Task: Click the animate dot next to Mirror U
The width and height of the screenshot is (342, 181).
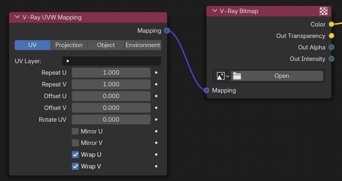Action: [x=156, y=131]
